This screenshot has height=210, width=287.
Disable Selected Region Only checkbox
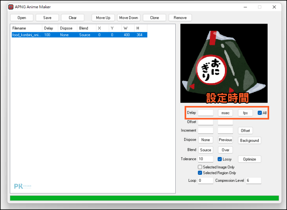pos(200,172)
